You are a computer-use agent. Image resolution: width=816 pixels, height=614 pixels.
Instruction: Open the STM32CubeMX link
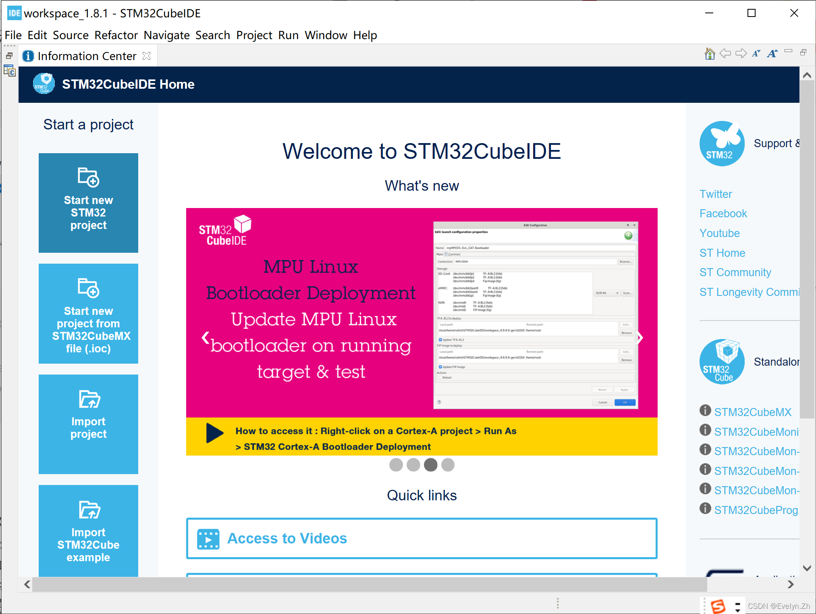753,412
